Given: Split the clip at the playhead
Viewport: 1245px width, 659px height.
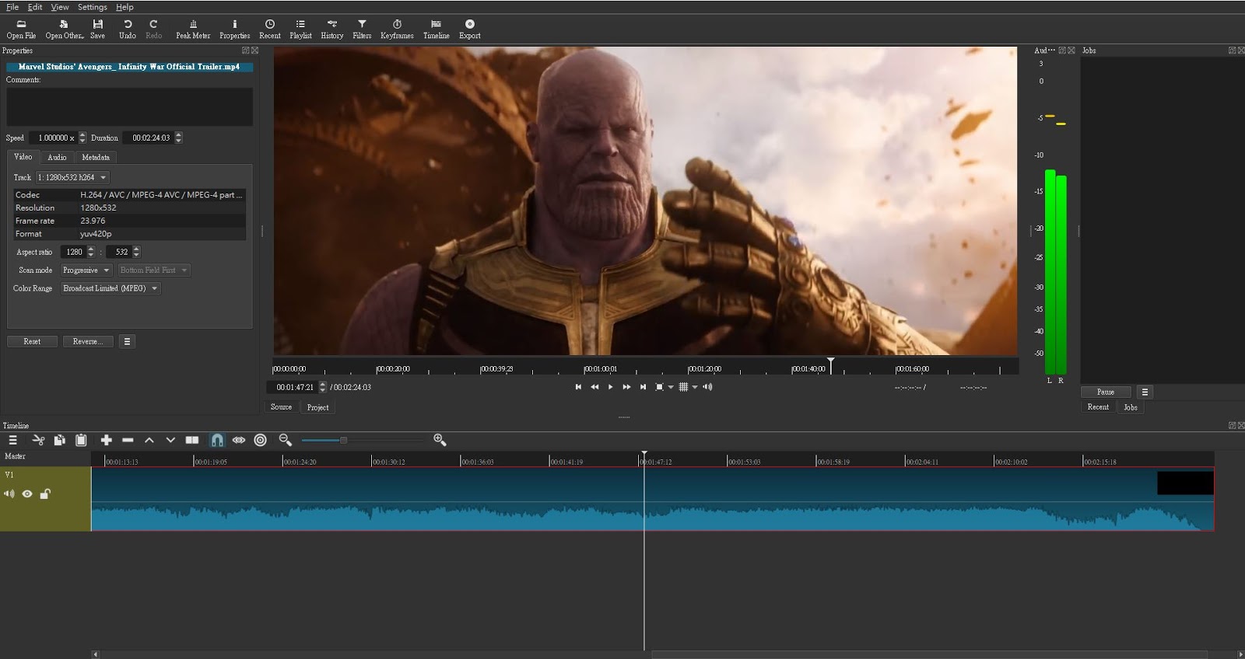Looking at the screenshot, I should point(192,440).
